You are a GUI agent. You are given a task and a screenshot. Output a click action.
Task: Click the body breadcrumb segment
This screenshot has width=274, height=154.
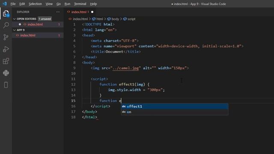(115, 19)
